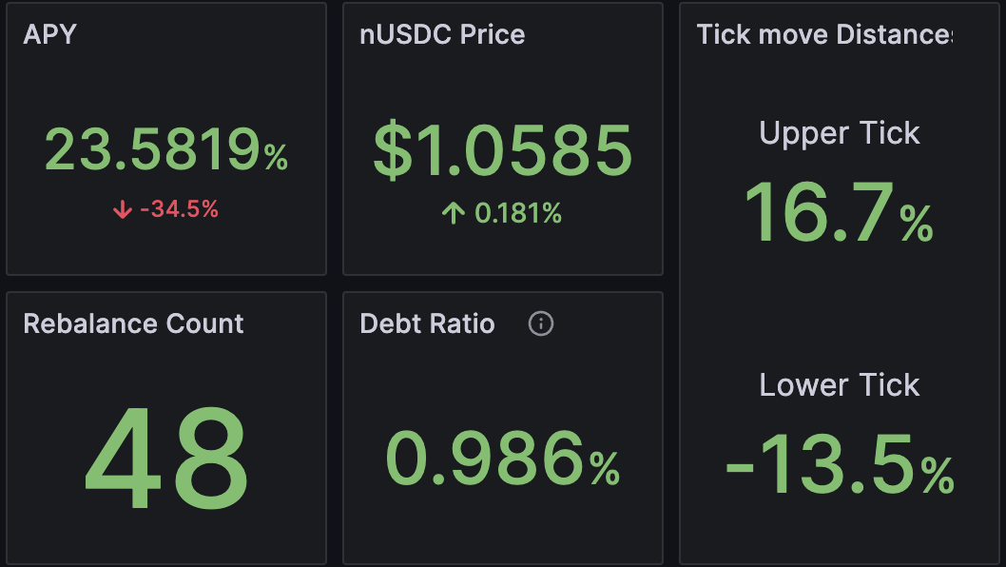Open the APY panel title menu
Image resolution: width=1006 pixels, height=567 pixels.
(x=49, y=34)
